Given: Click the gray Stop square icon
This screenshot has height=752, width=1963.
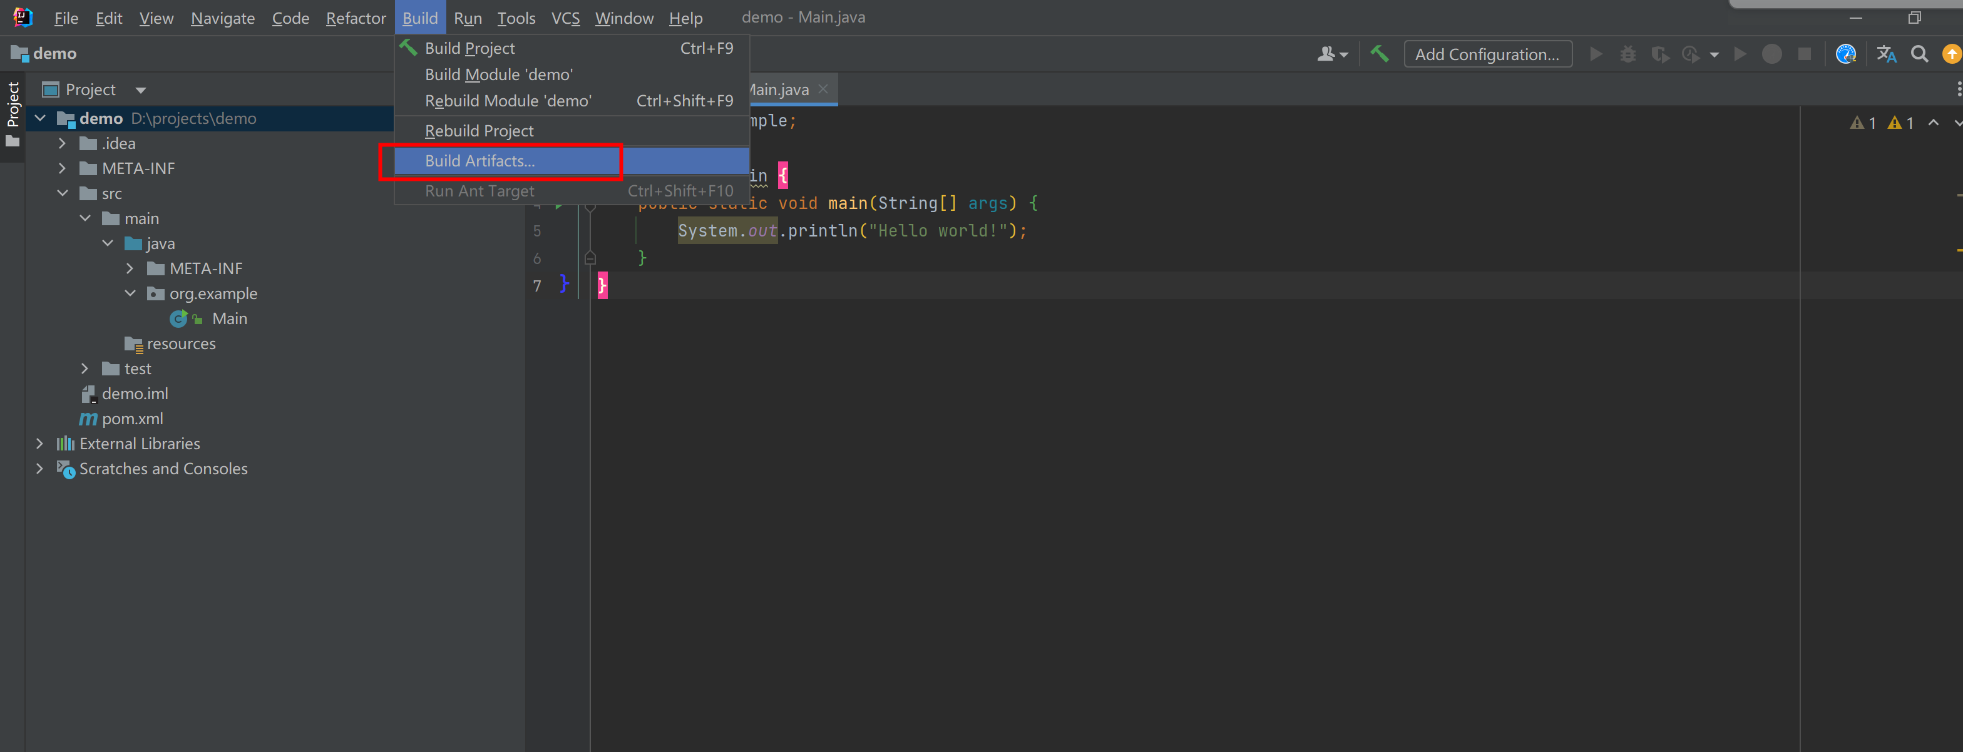Looking at the screenshot, I should point(1804,54).
